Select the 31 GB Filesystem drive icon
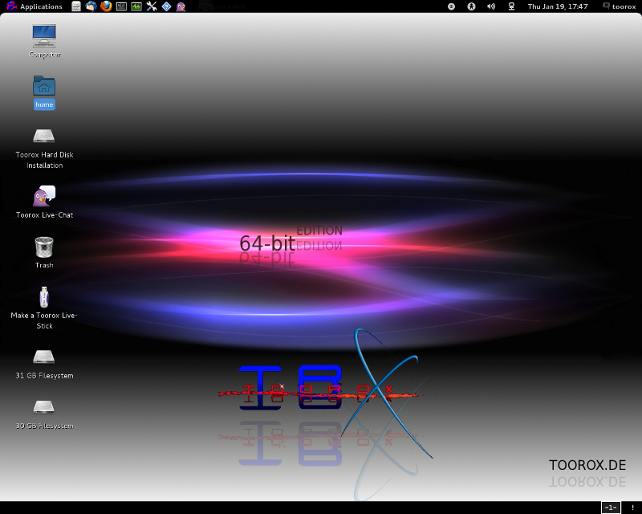642x514 pixels. (x=44, y=357)
